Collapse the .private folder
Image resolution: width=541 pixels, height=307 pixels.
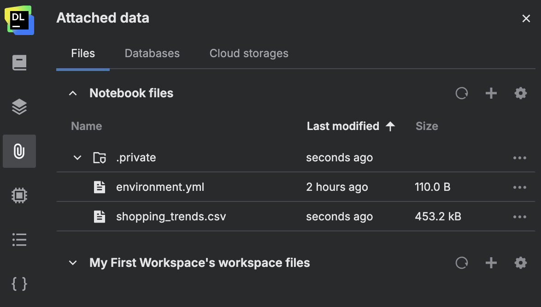point(77,157)
